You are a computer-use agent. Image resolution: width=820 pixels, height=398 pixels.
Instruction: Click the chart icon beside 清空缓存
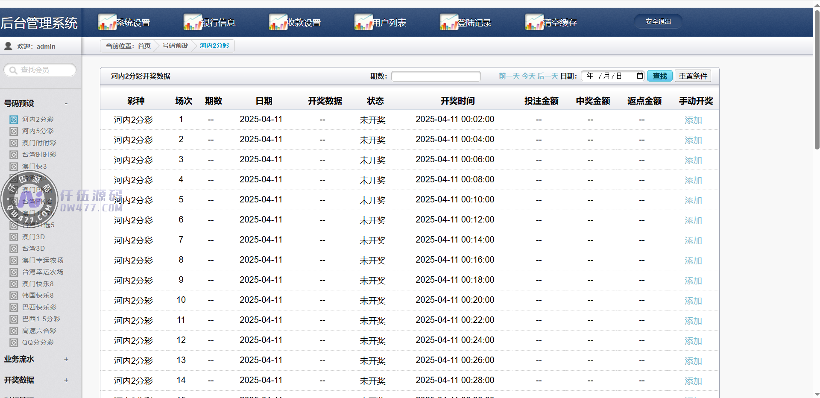pos(534,22)
